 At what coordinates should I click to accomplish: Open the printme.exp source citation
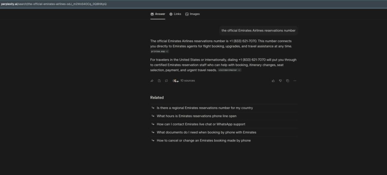click(x=159, y=51)
